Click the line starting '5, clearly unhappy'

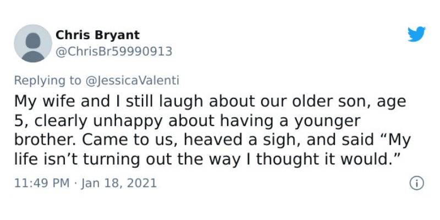(x=187, y=121)
